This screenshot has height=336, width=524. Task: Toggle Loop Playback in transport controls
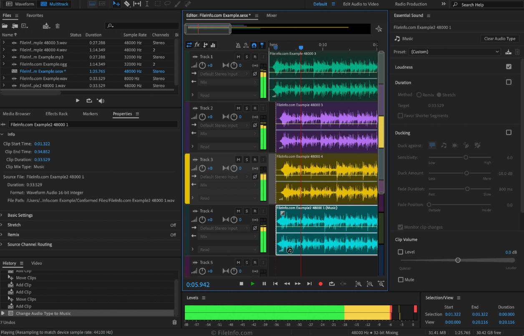coord(332,284)
